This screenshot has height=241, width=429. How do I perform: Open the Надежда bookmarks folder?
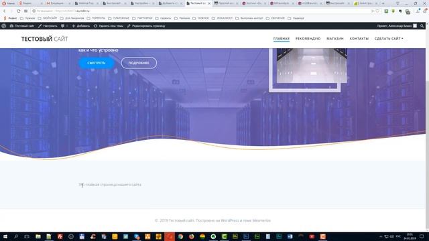click(x=296, y=18)
